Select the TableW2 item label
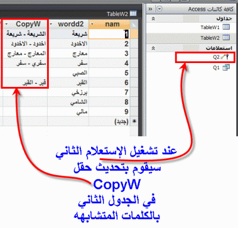Screen dimensions: 238x228 (x=210, y=38)
